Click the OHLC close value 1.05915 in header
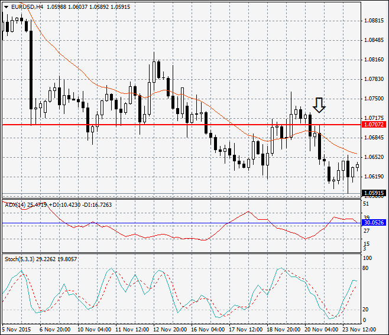389x335 pixels. click(121, 7)
